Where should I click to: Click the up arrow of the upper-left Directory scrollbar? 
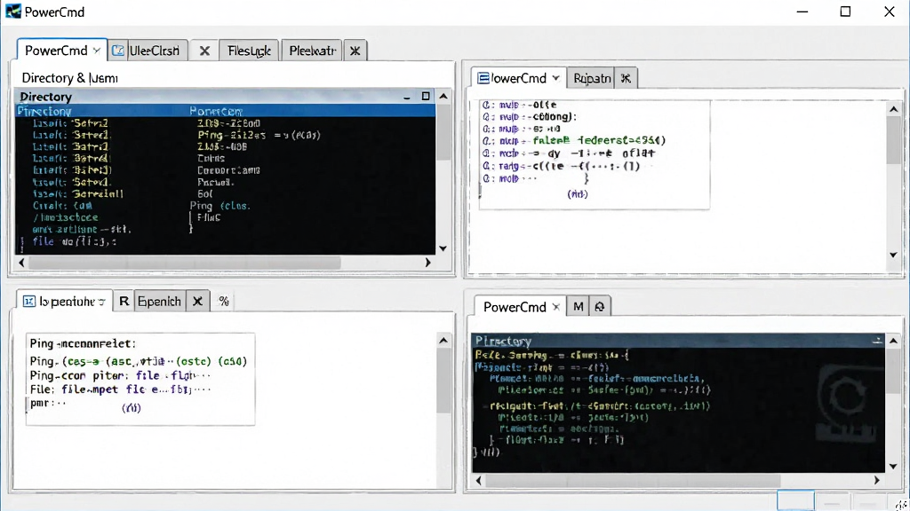pos(443,96)
